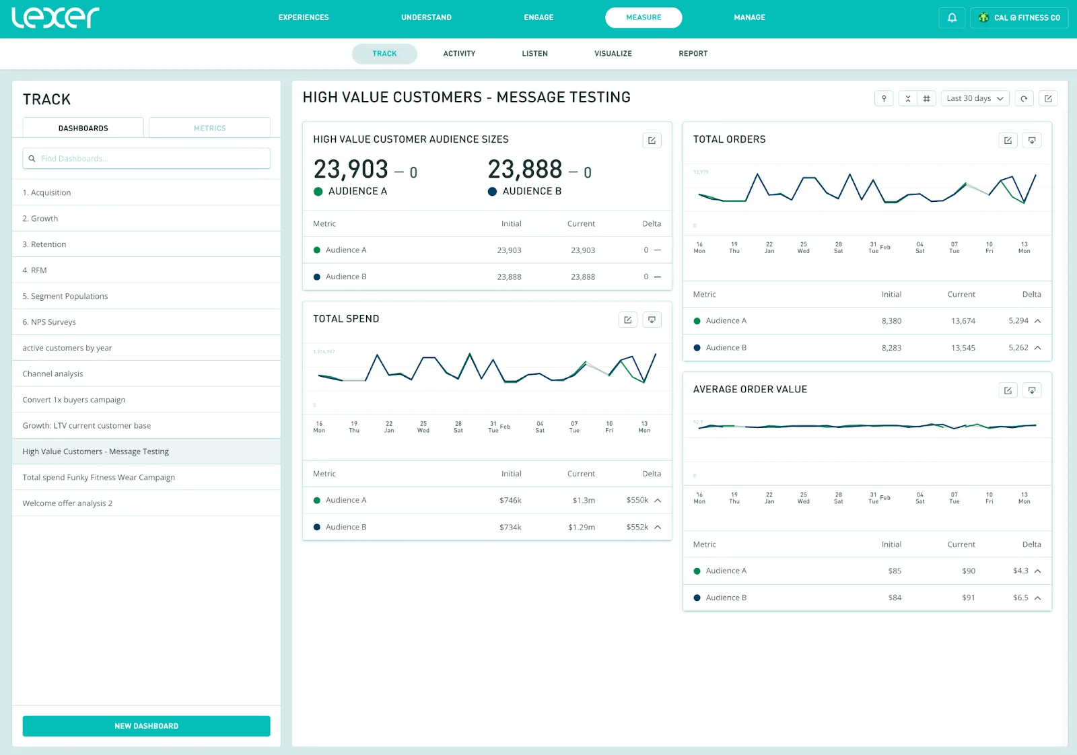Viewport: 1077px width, 755px height.
Task: Click Total Orders Audience B delta arrow
Action: point(1038,348)
